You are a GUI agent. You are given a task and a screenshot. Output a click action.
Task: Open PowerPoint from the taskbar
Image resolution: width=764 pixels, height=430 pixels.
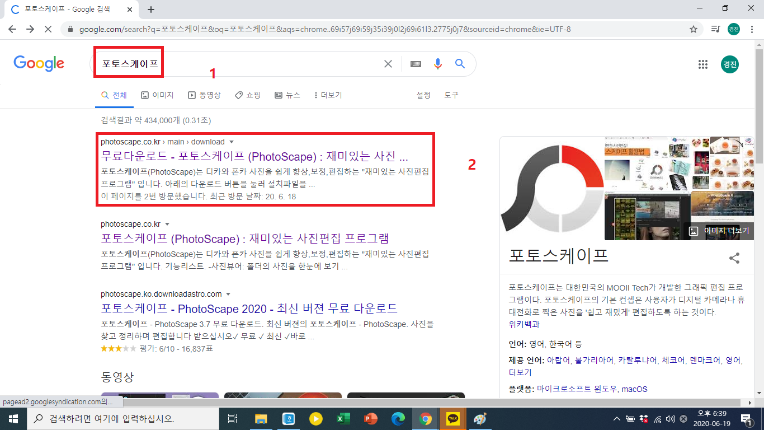370,418
